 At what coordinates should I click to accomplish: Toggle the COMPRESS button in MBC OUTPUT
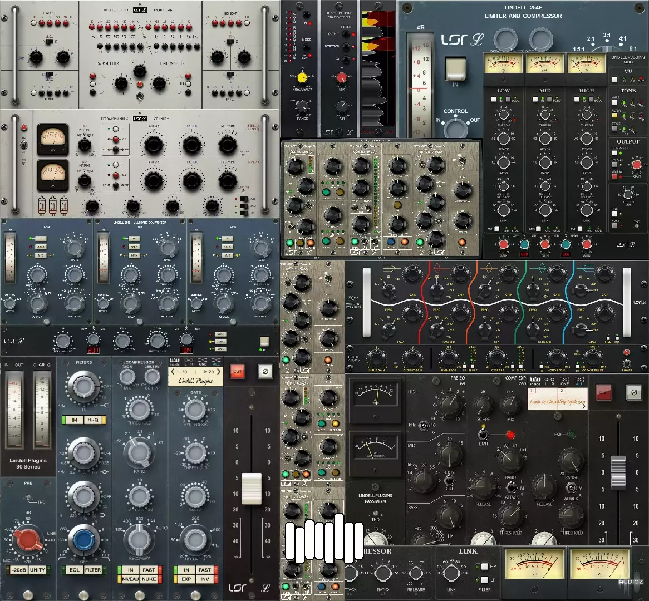click(x=614, y=153)
